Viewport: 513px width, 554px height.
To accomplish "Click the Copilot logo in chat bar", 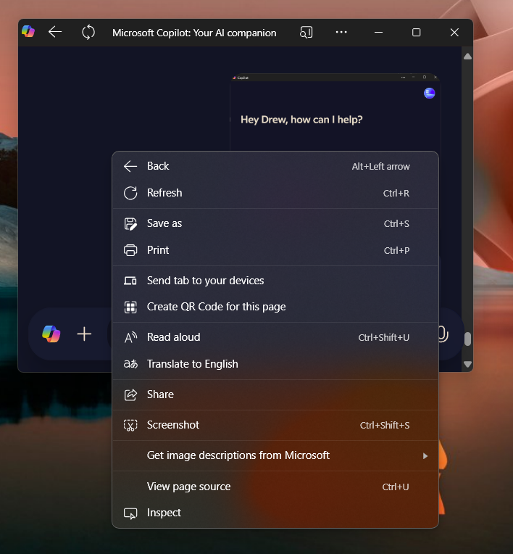I will 51,334.
